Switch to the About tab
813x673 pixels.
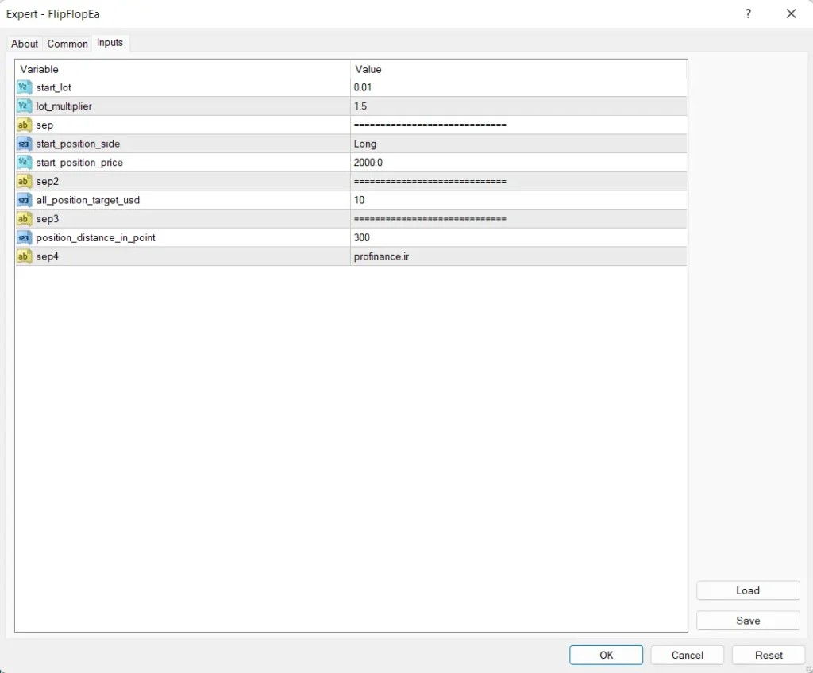[x=25, y=44]
